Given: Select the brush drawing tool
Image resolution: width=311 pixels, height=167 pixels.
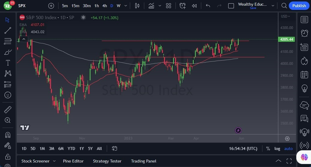Looking at the screenshot, I should click(x=7, y=52).
